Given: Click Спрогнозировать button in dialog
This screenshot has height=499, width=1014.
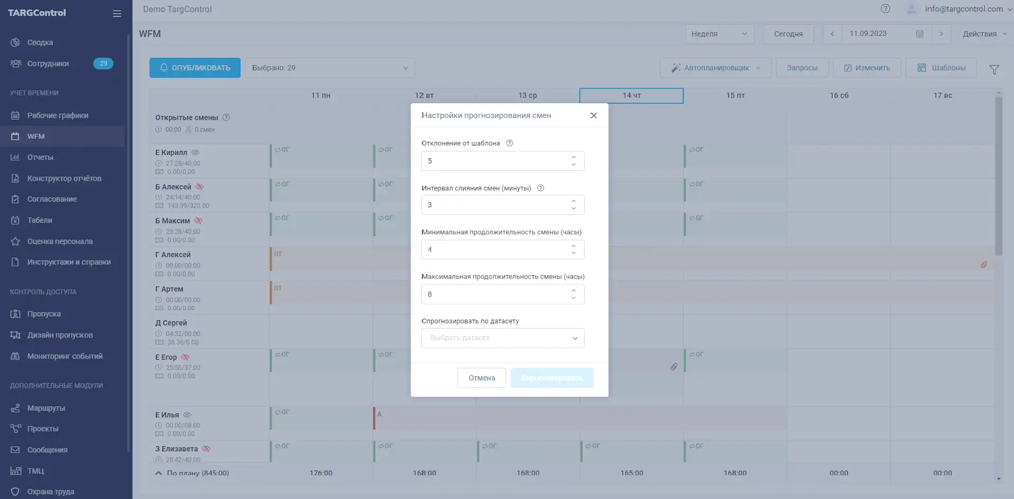Looking at the screenshot, I should point(552,378).
